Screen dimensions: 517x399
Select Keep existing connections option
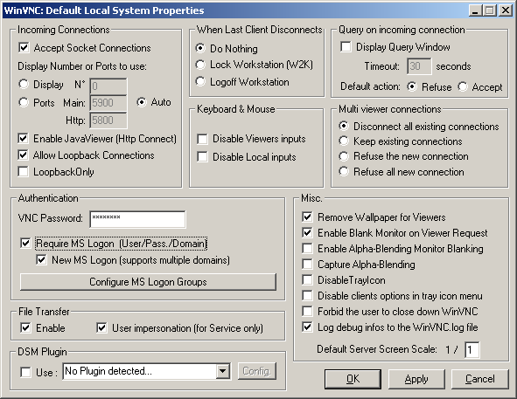click(344, 141)
